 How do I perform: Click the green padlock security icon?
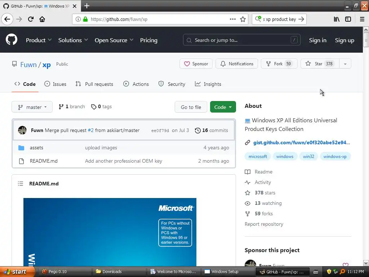point(85,19)
